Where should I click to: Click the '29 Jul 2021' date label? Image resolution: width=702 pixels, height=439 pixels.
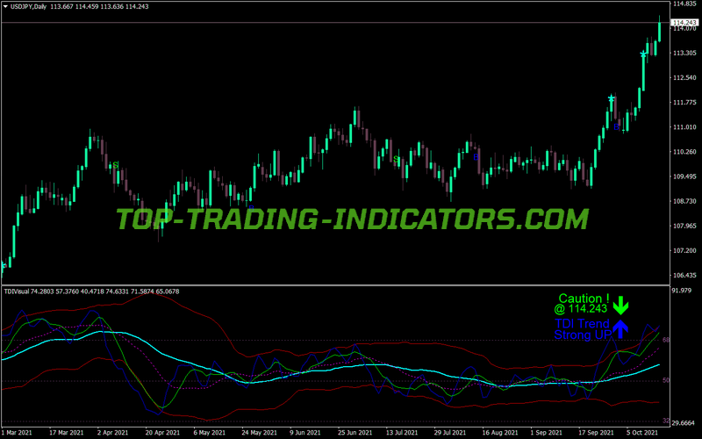coord(450,433)
